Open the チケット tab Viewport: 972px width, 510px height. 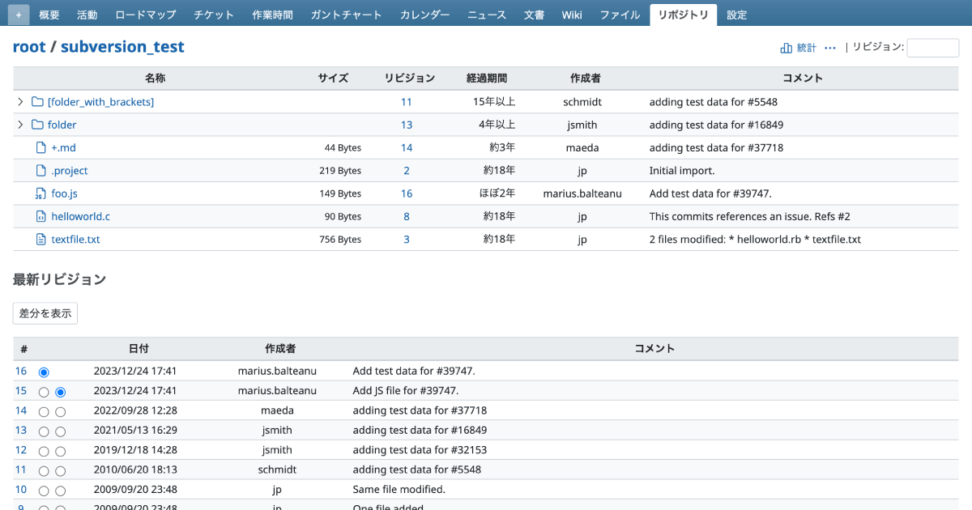tap(214, 15)
